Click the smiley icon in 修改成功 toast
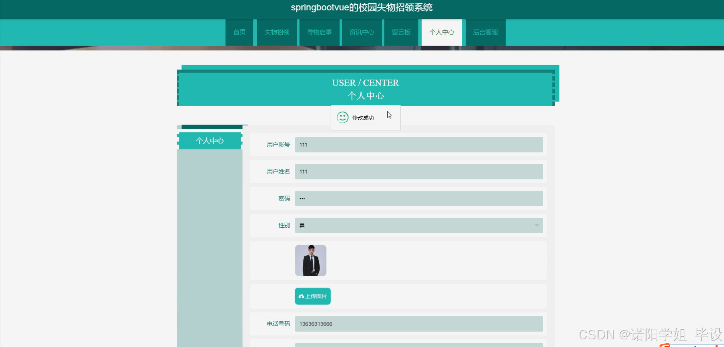This screenshot has width=724, height=347. click(342, 117)
